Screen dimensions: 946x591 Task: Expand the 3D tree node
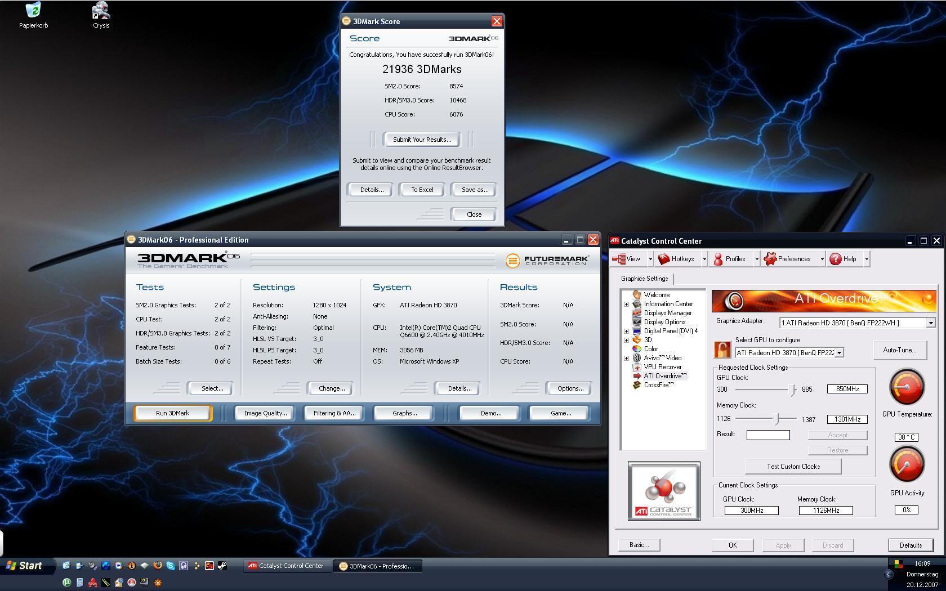(626, 340)
